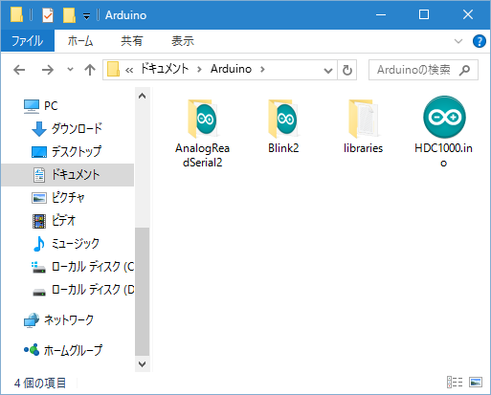Select ビデオ in the navigation pane
The height and width of the screenshot is (395, 491).
coord(54,221)
